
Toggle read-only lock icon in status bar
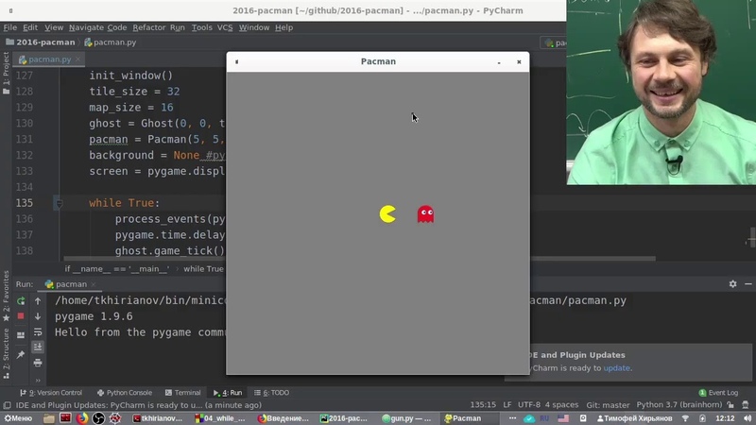pyautogui.click(x=730, y=405)
